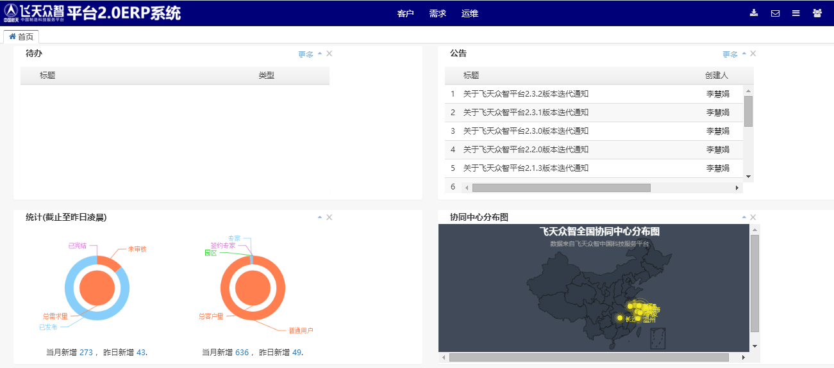This screenshot has width=834, height=368.
Task: Open the 客户 menu
Action: click(405, 13)
